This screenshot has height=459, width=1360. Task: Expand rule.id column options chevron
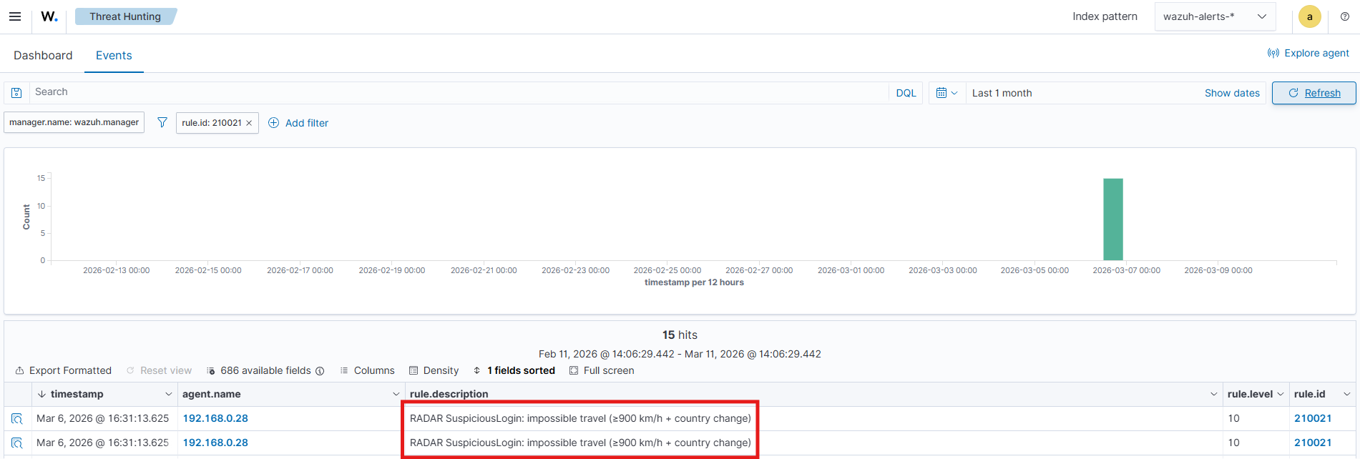point(1347,394)
